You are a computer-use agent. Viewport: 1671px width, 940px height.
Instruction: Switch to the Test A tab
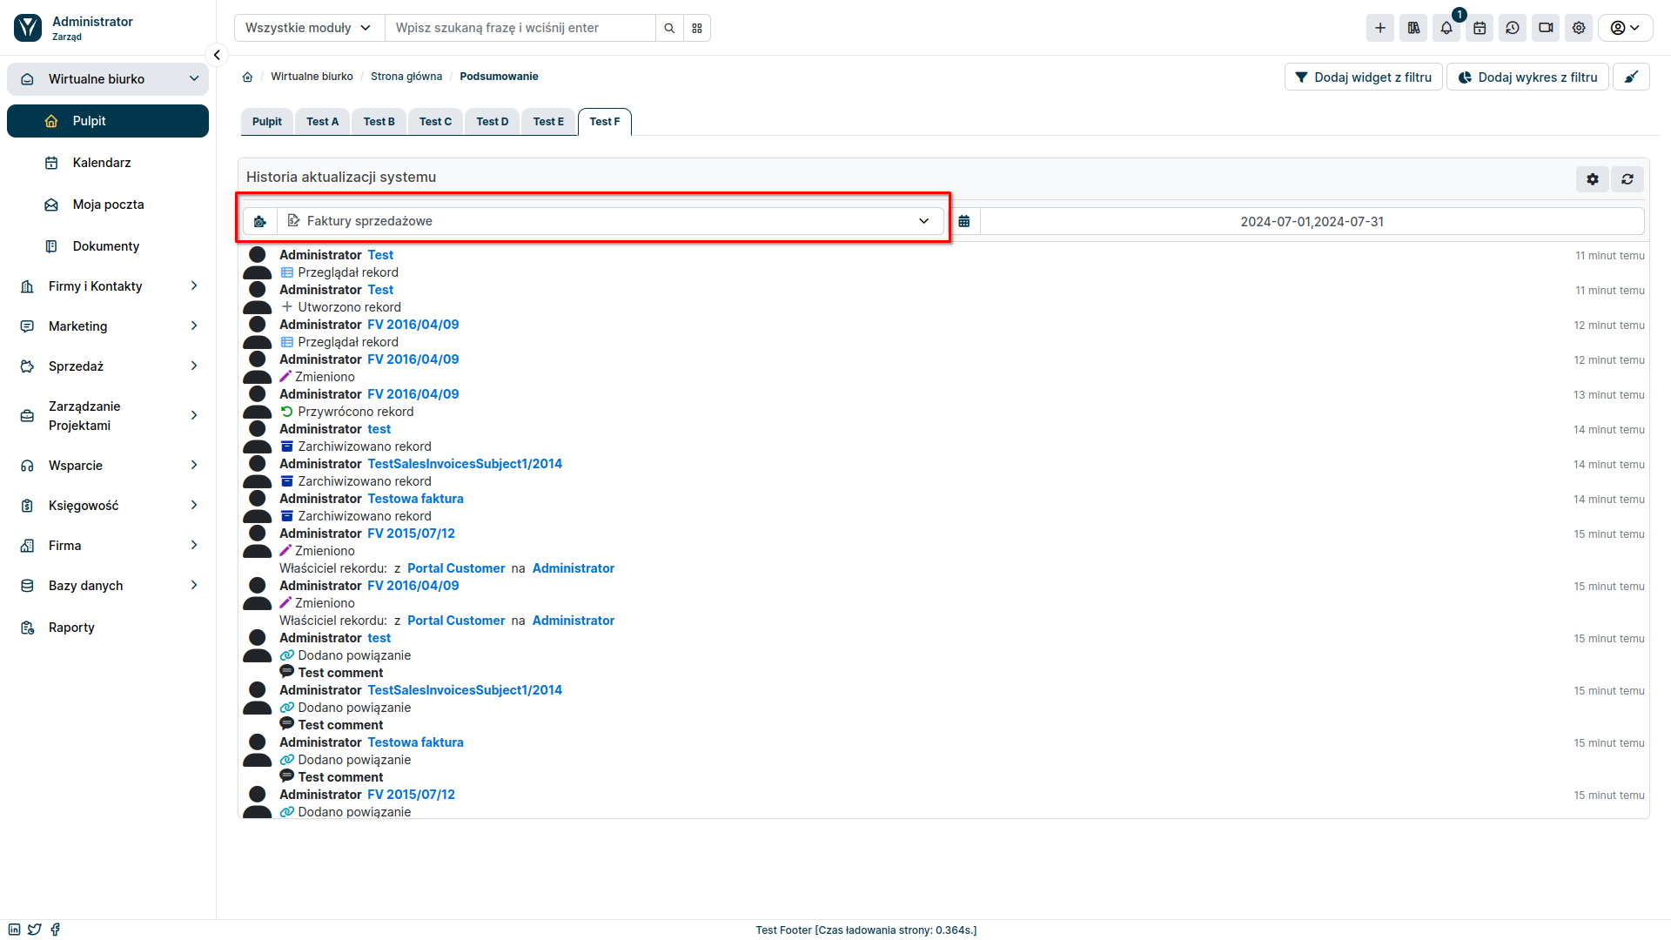pos(323,122)
